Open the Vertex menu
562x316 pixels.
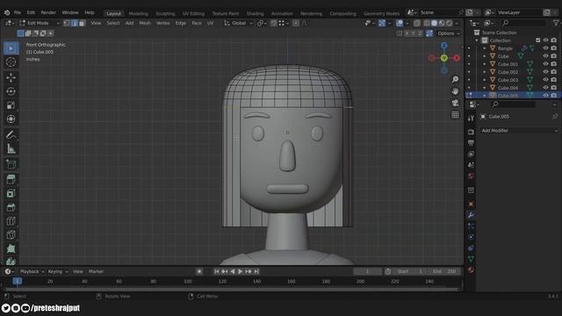click(x=162, y=24)
